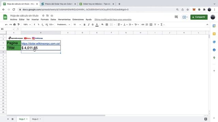Screen dimensions: 218x122
Task: Open the Ayuda menu
Action: tap(89, 20)
